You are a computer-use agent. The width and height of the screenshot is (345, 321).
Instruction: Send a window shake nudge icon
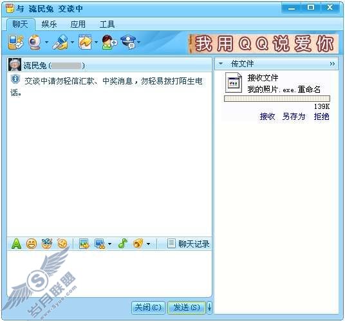tap(62, 244)
